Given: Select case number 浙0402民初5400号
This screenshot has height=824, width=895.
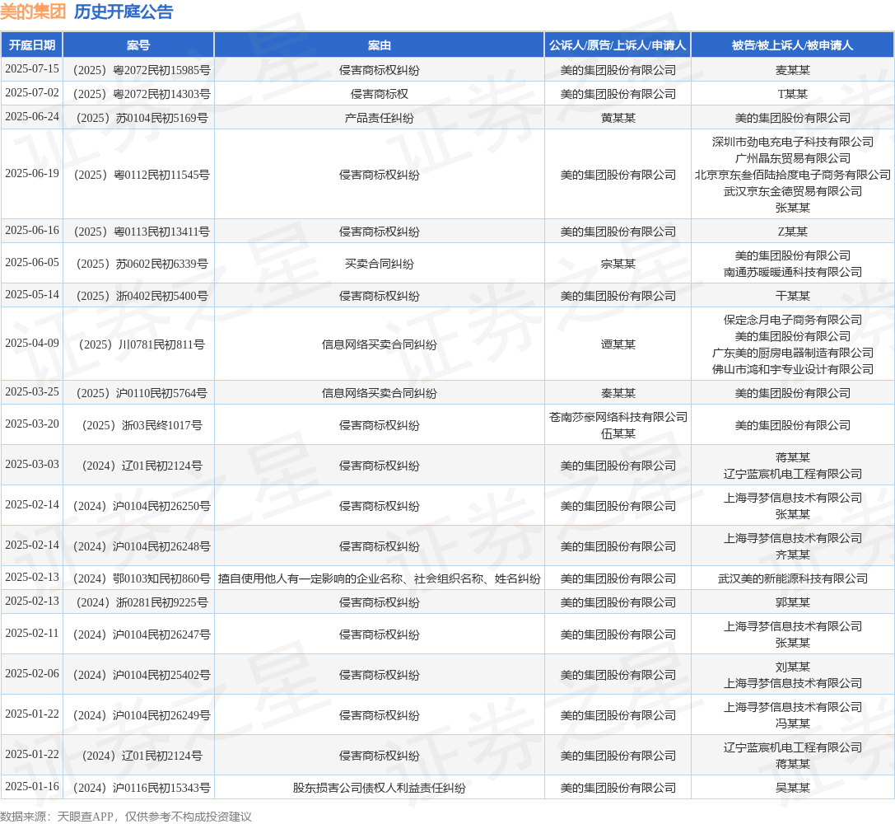Looking at the screenshot, I should coord(142,296).
